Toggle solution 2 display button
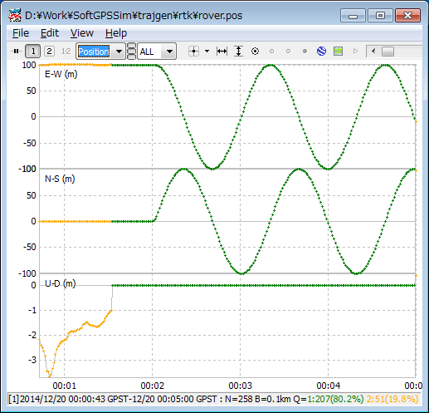This screenshot has width=429, height=413. 49,52
